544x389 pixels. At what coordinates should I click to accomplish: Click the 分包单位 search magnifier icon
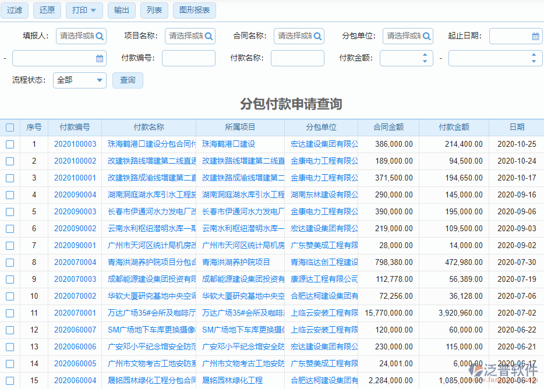(426, 36)
